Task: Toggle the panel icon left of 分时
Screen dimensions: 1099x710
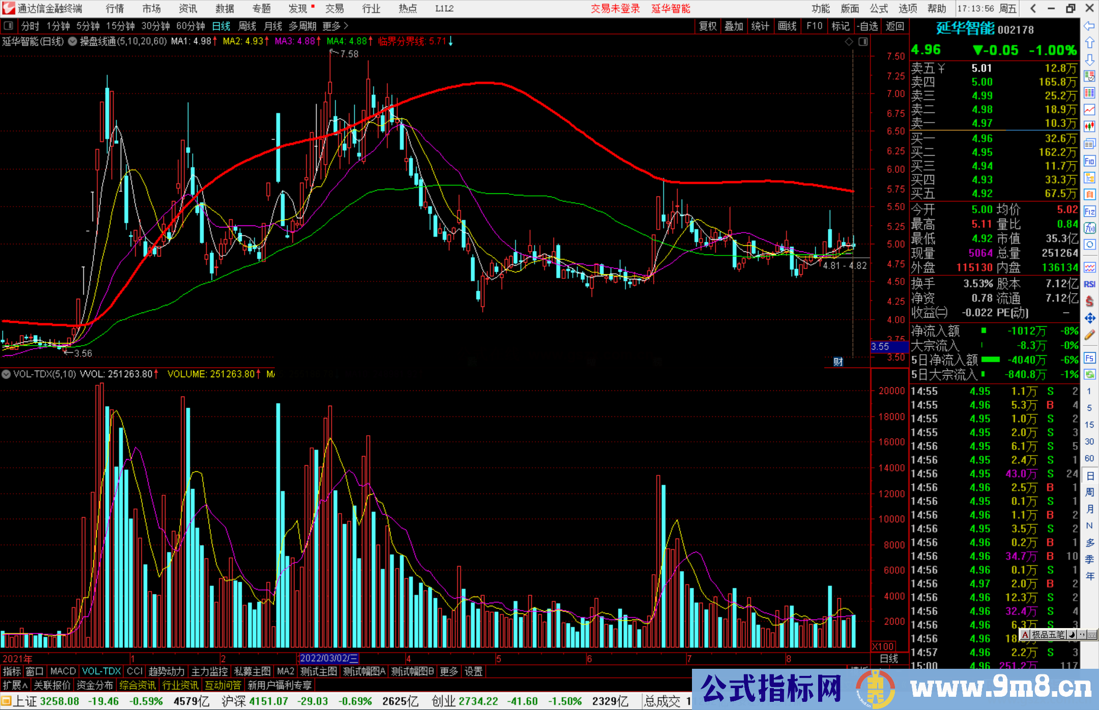Action: pyautogui.click(x=9, y=26)
